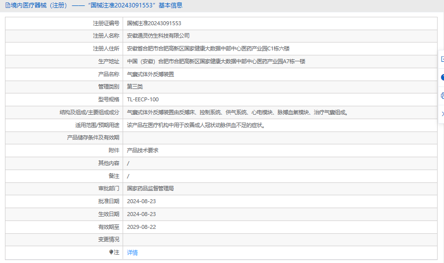Click the 注册人住所 label cell

tap(64, 48)
